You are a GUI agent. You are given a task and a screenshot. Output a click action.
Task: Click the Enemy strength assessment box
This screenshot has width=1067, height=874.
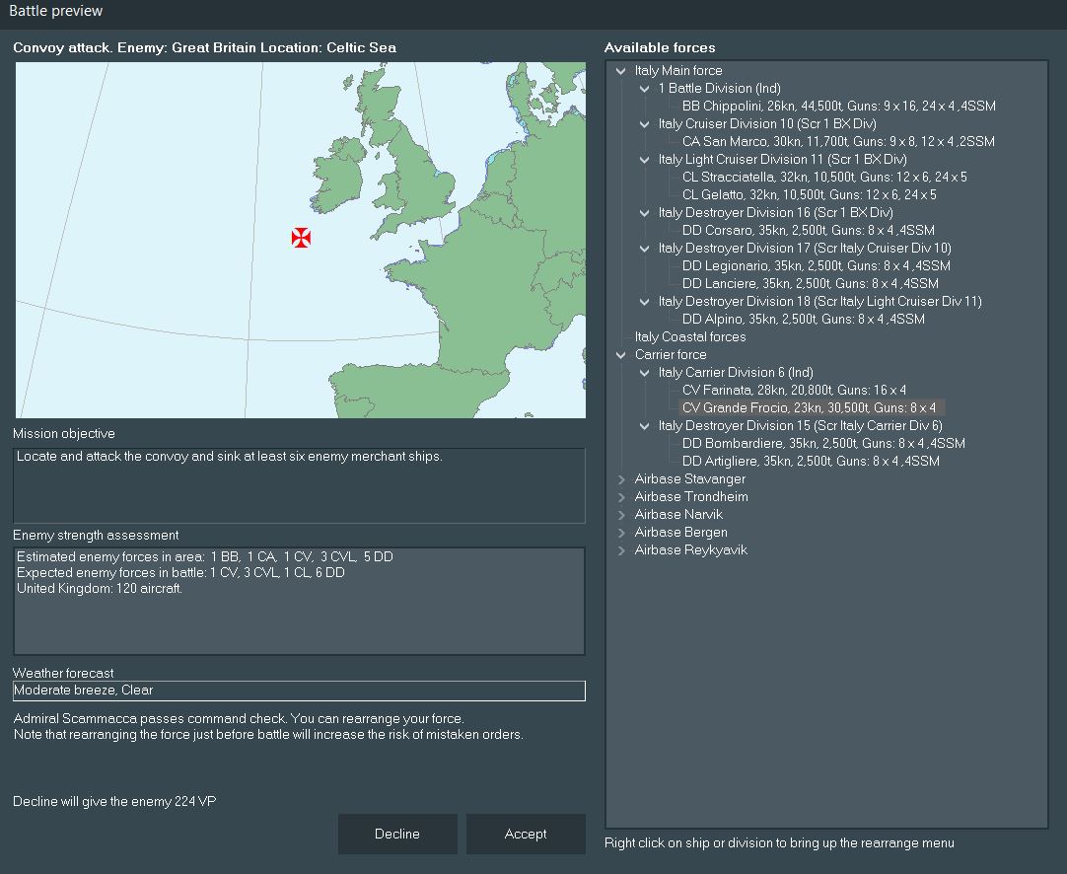pyautogui.click(x=299, y=601)
